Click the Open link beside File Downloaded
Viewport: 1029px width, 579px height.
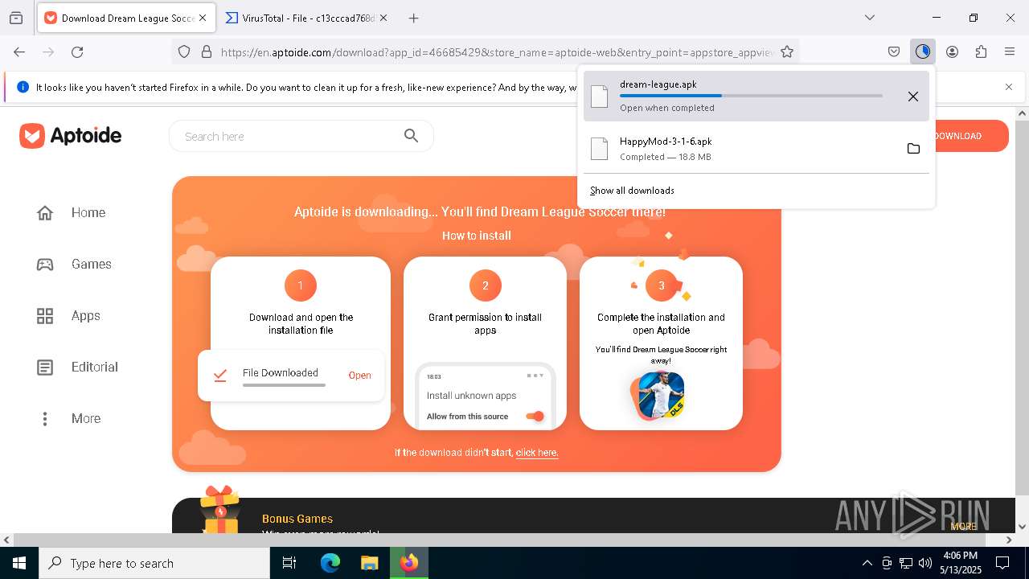coord(359,376)
